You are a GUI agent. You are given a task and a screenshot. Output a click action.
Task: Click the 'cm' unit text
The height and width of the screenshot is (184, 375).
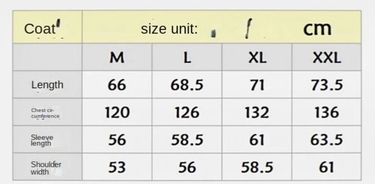[x=317, y=29]
